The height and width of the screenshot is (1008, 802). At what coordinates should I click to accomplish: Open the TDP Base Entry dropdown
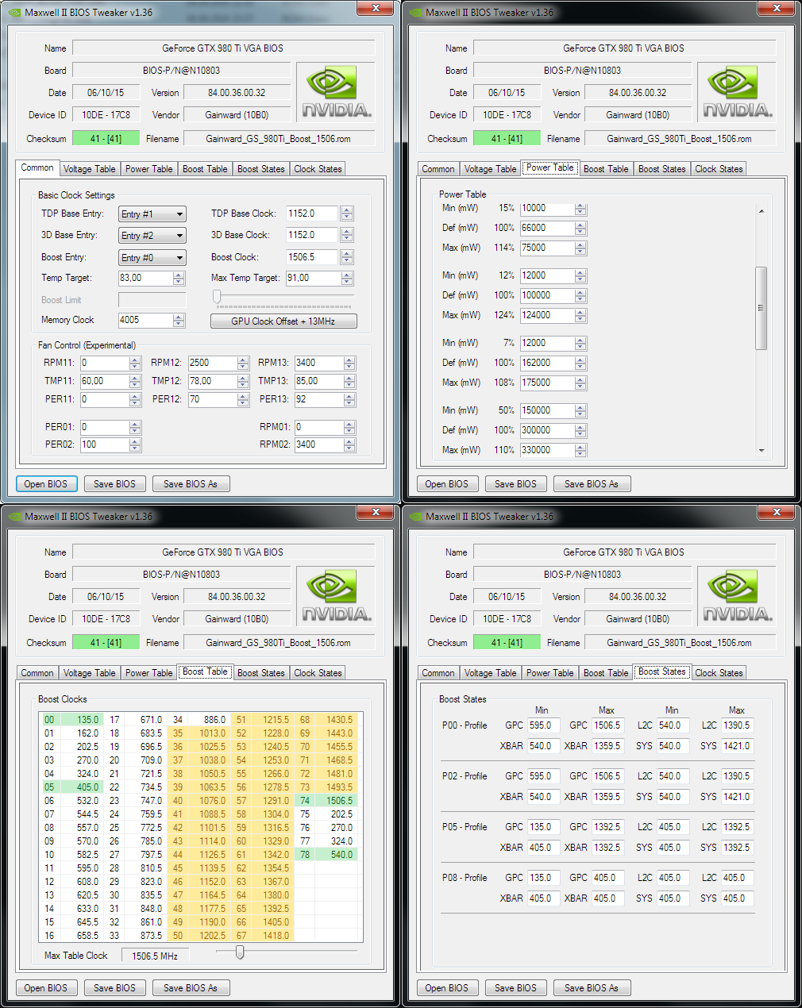tap(152, 214)
